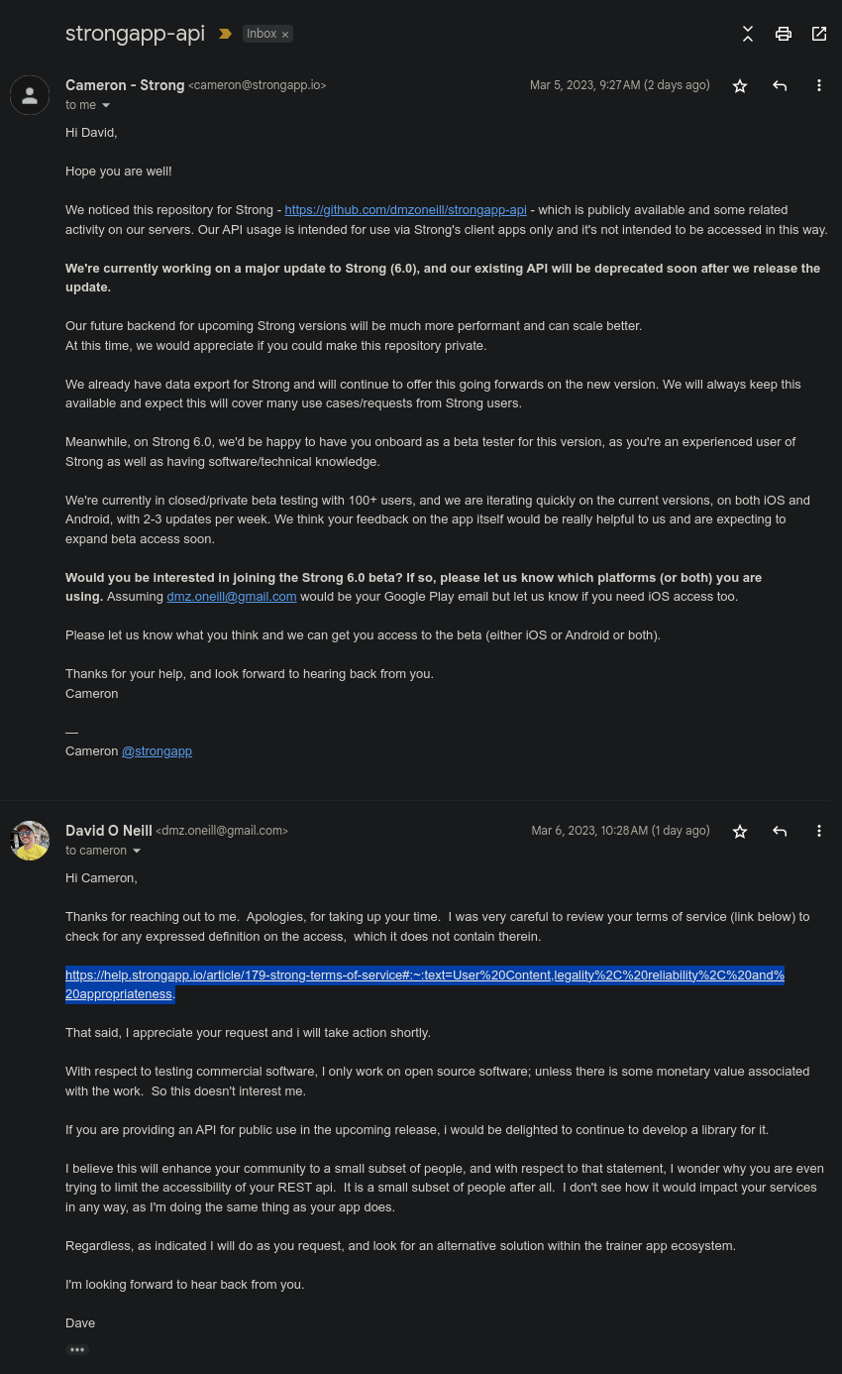Reply to Cameron's message using arrow icon

tap(780, 85)
